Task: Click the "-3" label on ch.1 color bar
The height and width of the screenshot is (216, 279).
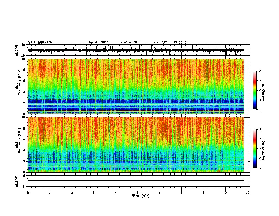Action: tap(260, 71)
